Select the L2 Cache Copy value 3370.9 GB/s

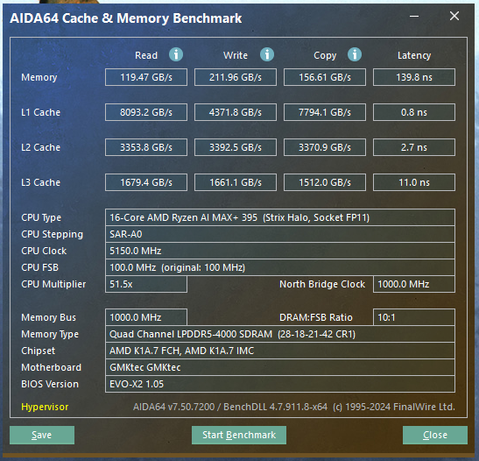[325, 147]
